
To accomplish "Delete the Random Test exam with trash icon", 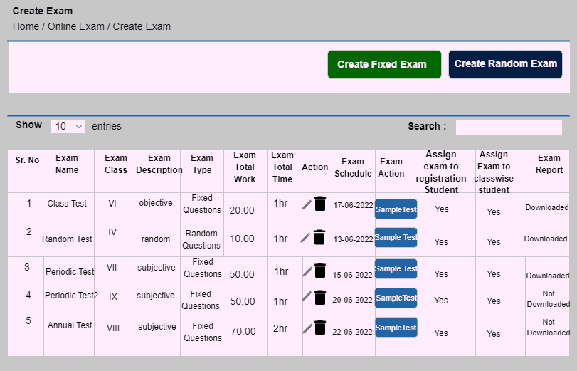I will [x=319, y=237].
